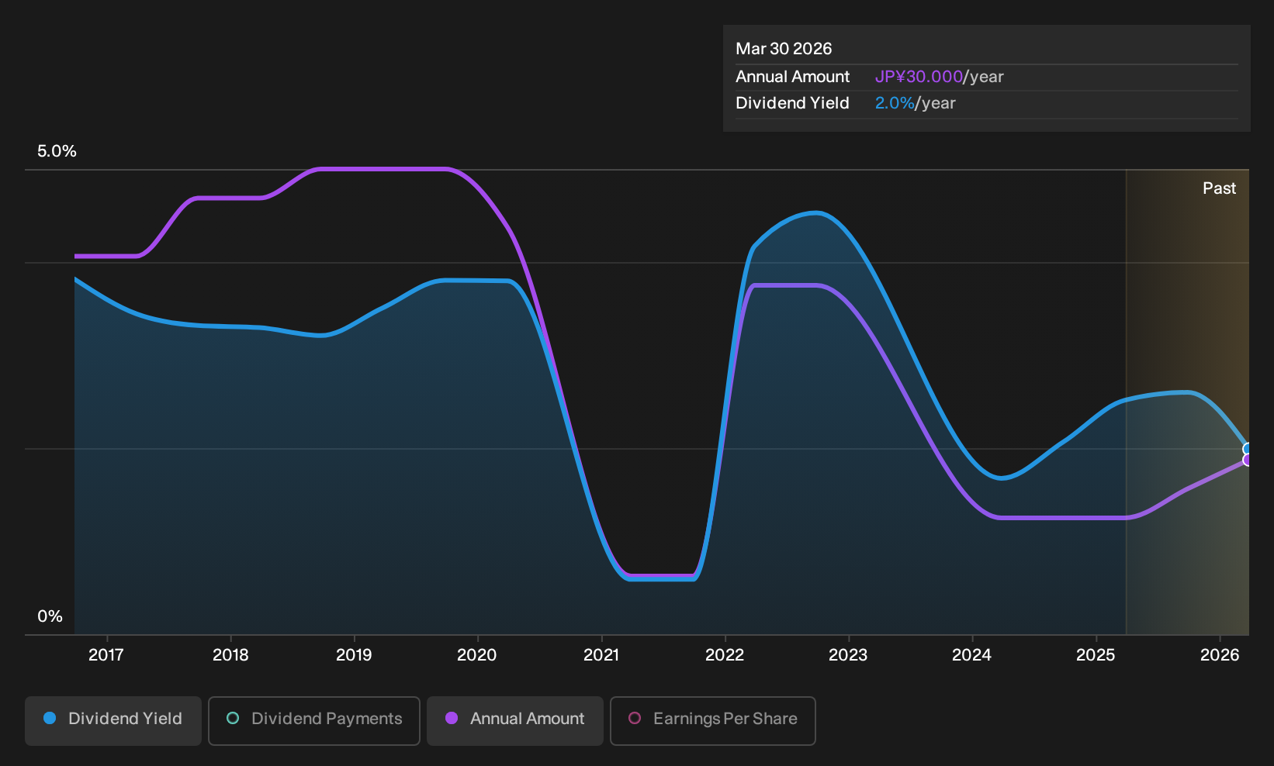The width and height of the screenshot is (1274, 766).
Task: Enable the Dividend Payments series
Action: click(x=314, y=720)
